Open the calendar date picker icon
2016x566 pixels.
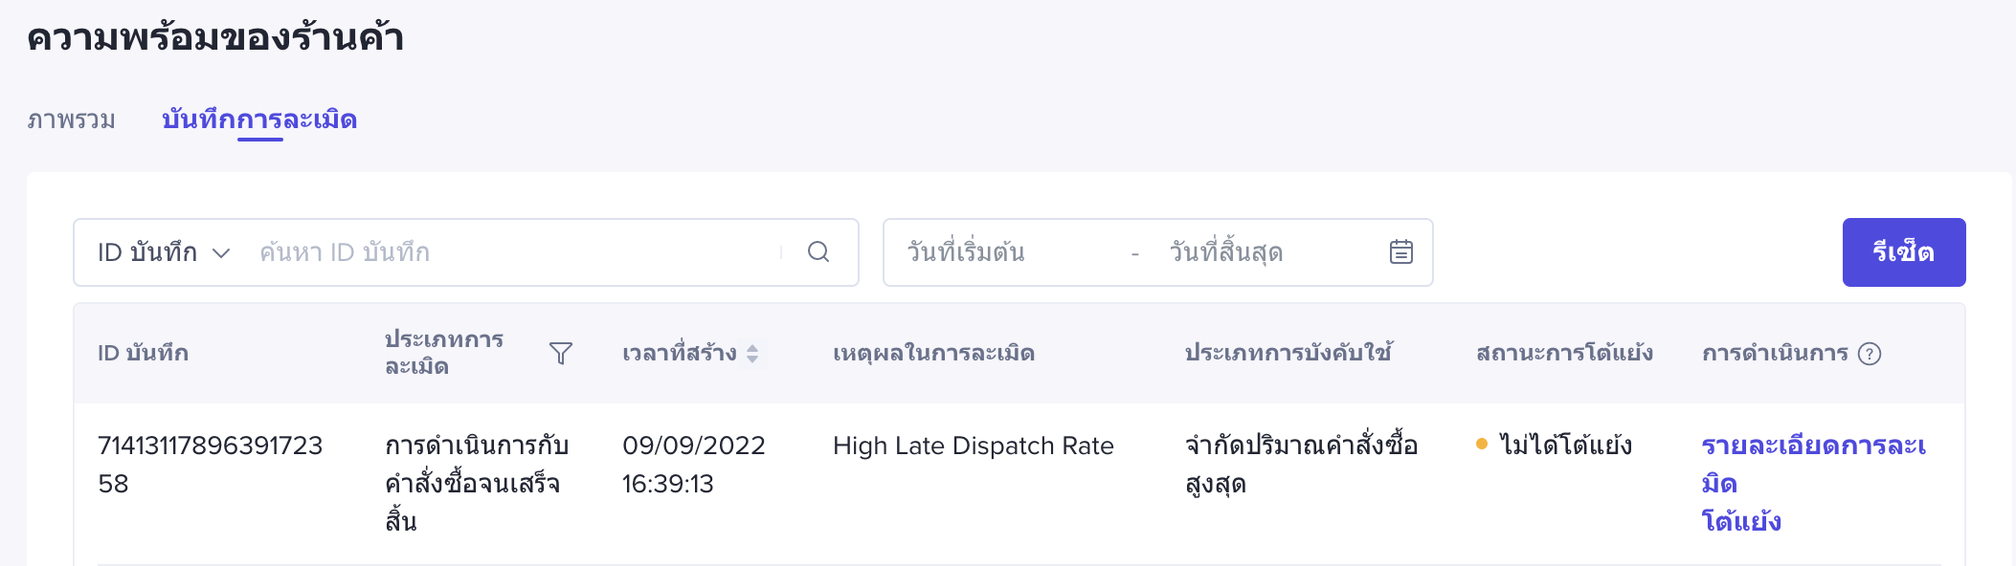1400,252
